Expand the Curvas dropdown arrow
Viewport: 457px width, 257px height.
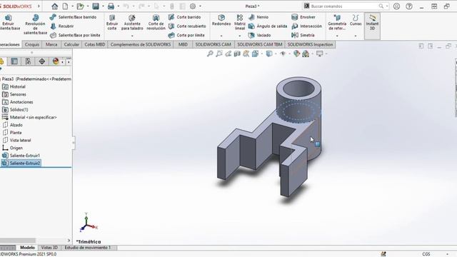[x=356, y=36]
